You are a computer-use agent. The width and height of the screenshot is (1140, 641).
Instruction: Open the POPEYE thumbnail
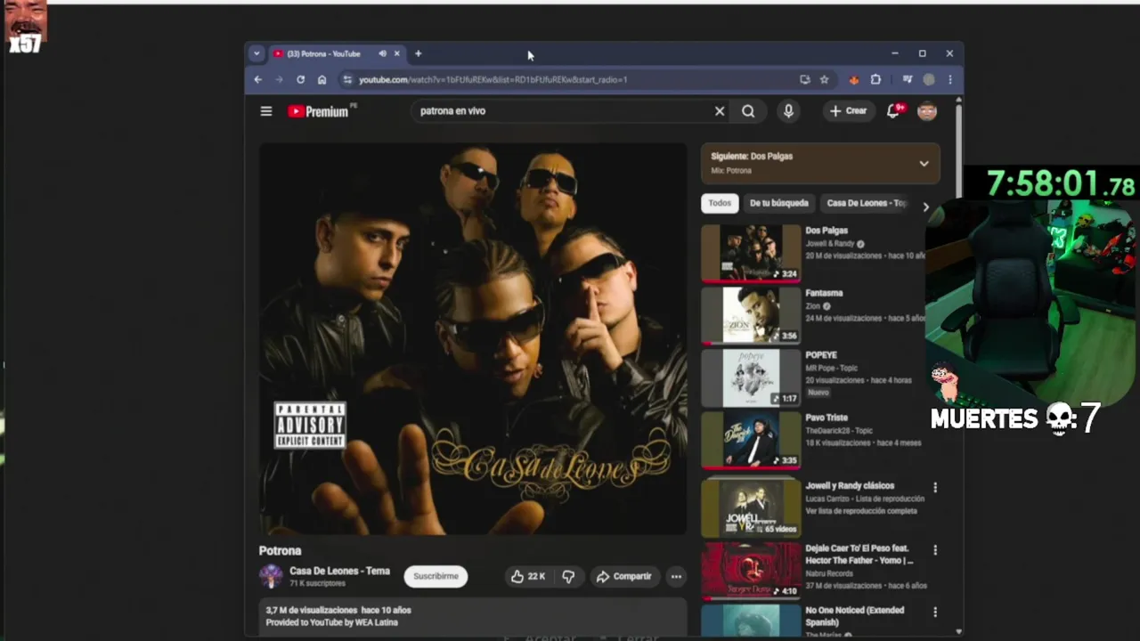pyautogui.click(x=751, y=377)
